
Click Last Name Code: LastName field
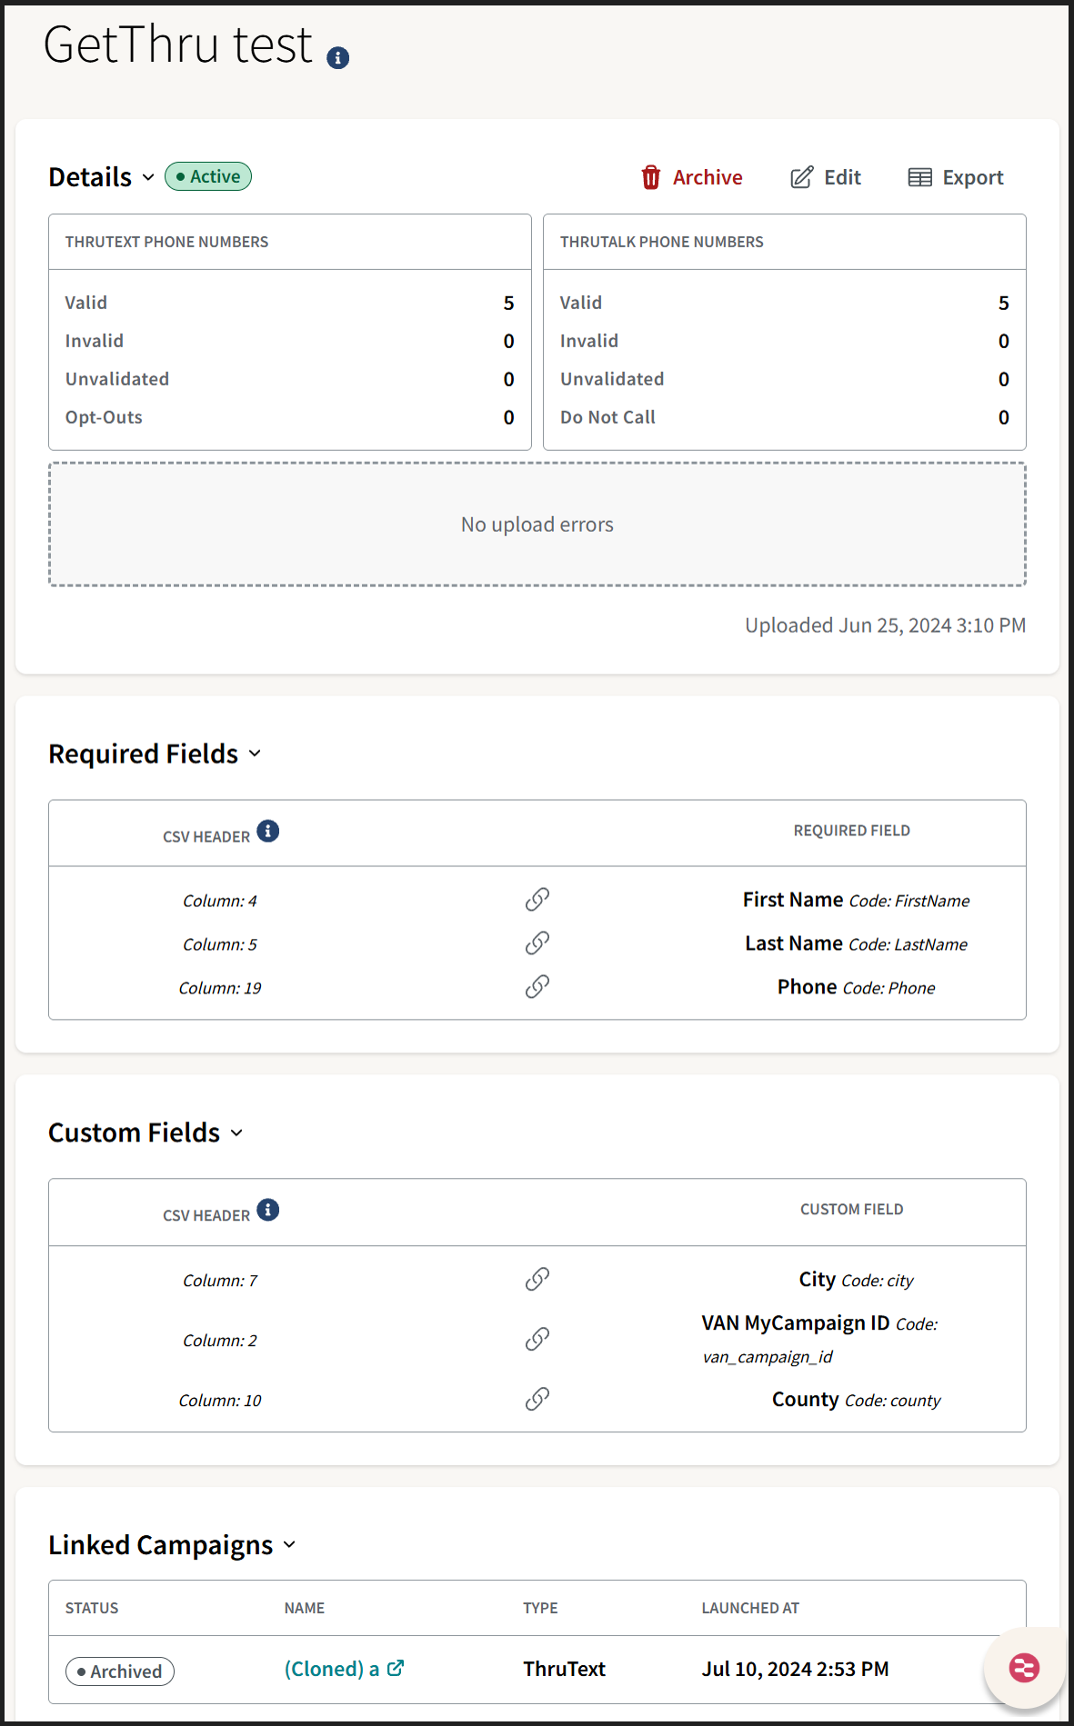pos(856,943)
